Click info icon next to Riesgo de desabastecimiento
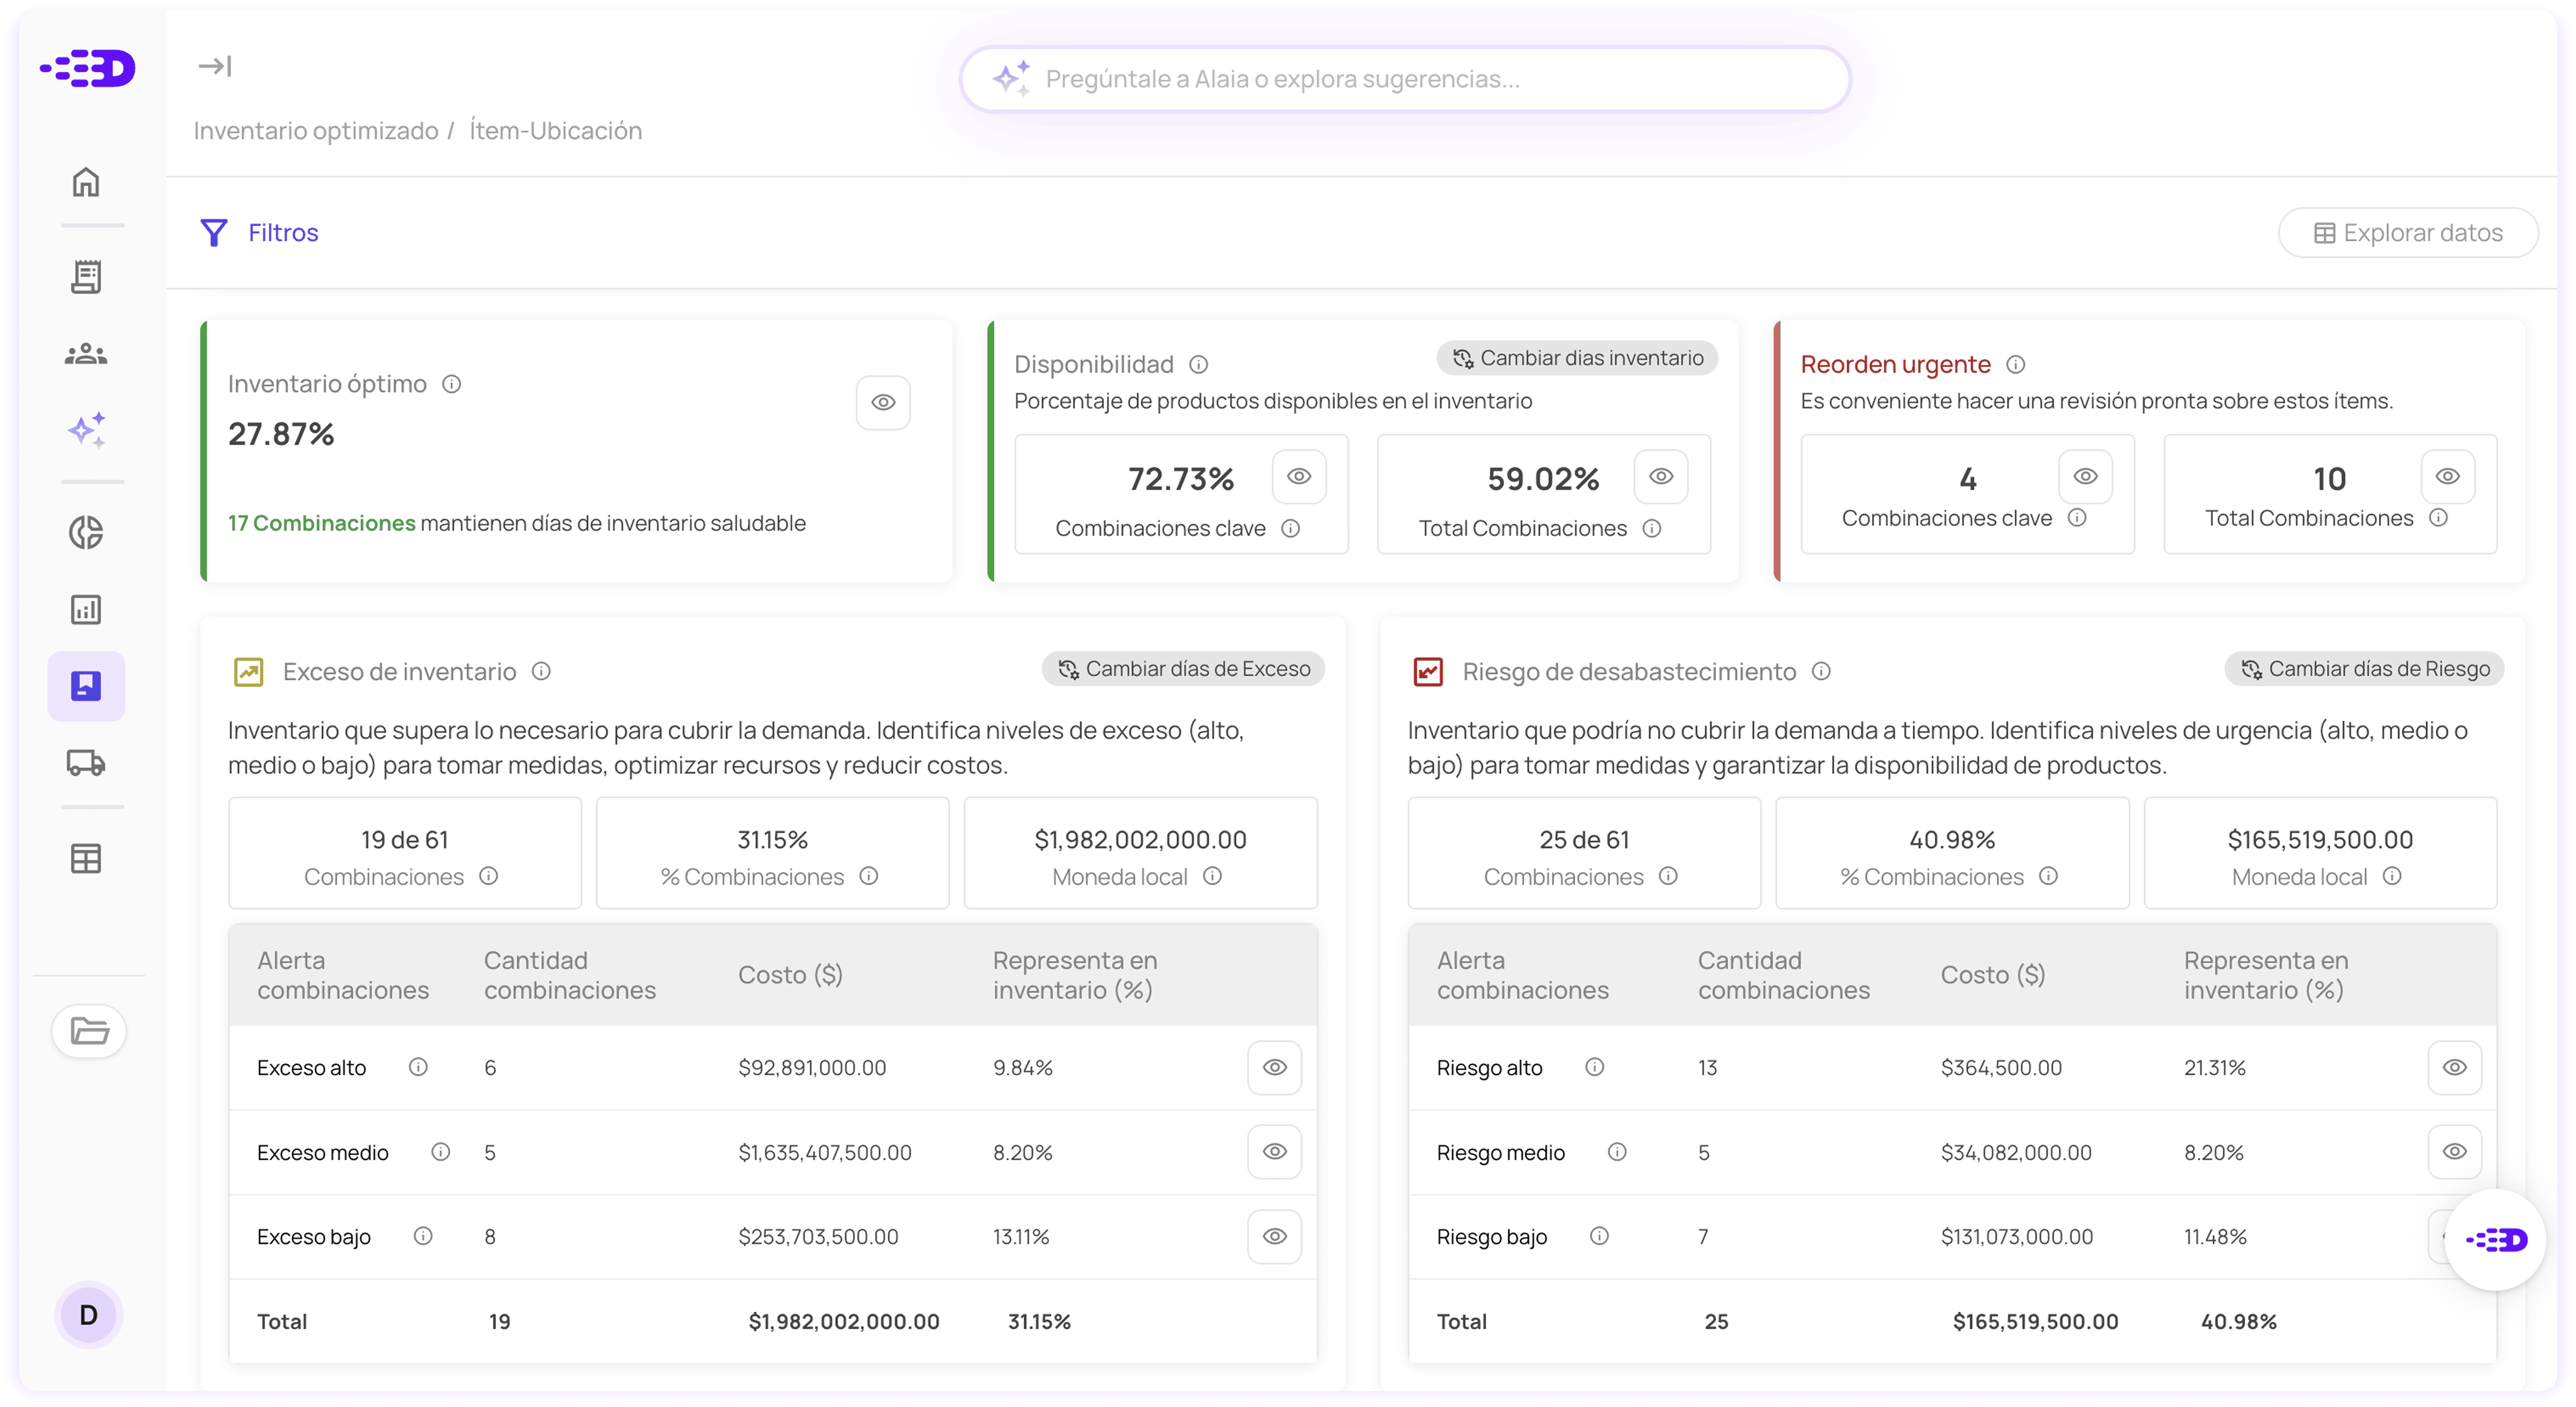The image size is (2576, 1407). coord(1821,671)
